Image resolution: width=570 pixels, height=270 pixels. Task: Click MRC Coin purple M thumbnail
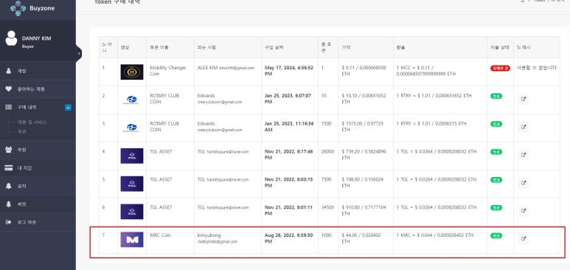click(132, 240)
